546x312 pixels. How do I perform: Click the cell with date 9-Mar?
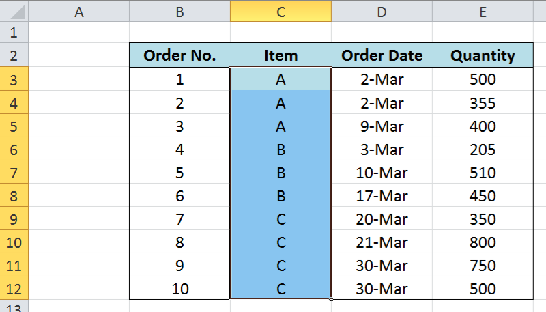point(382,126)
